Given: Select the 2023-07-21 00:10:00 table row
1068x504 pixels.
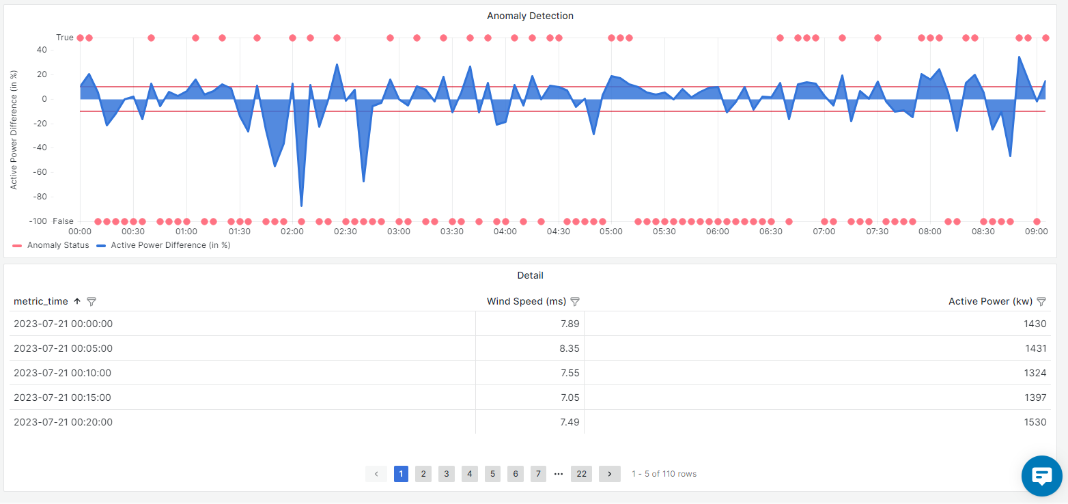Looking at the screenshot, I should click(63, 373).
